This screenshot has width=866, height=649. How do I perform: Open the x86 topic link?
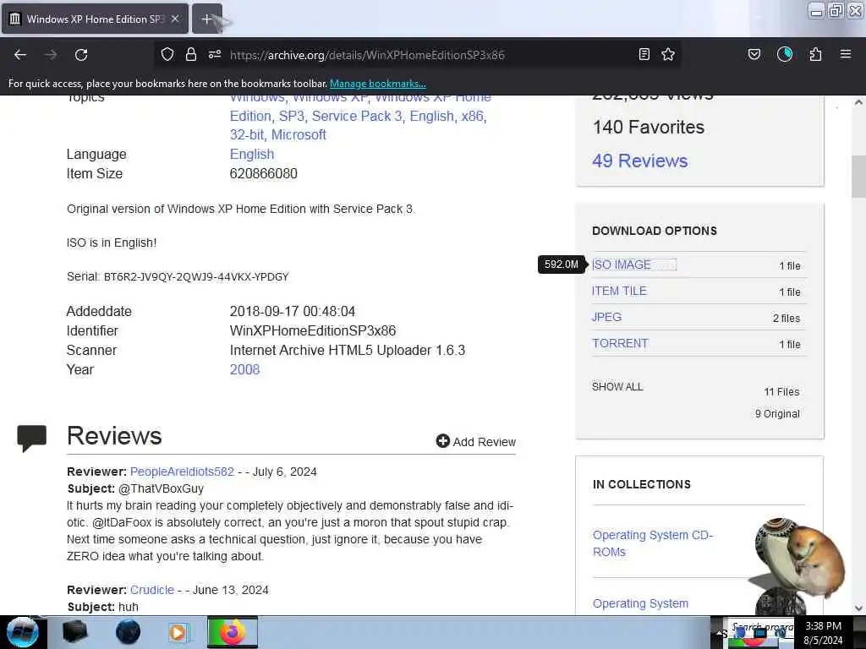tap(472, 116)
